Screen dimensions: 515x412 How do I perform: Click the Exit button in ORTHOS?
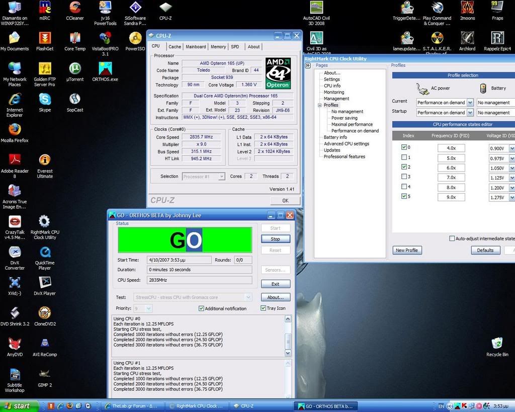(275, 284)
